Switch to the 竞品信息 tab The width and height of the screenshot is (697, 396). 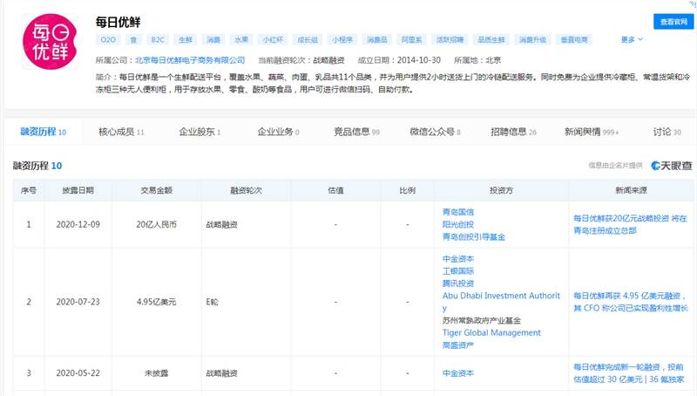tap(356, 132)
